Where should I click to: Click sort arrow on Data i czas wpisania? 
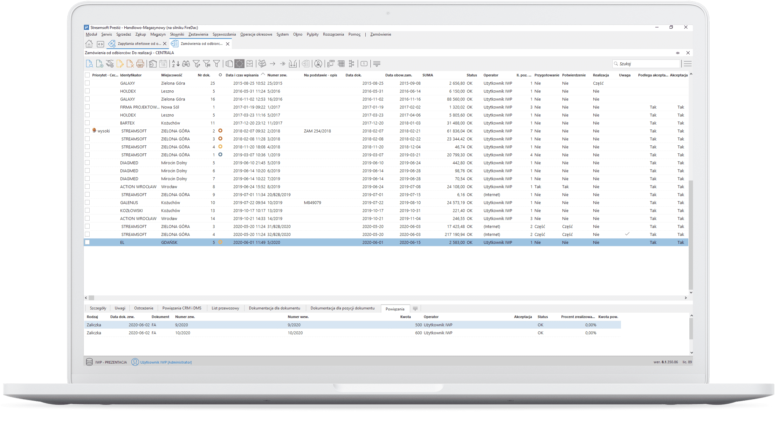coord(263,74)
